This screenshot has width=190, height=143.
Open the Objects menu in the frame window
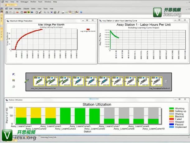[26, 9]
